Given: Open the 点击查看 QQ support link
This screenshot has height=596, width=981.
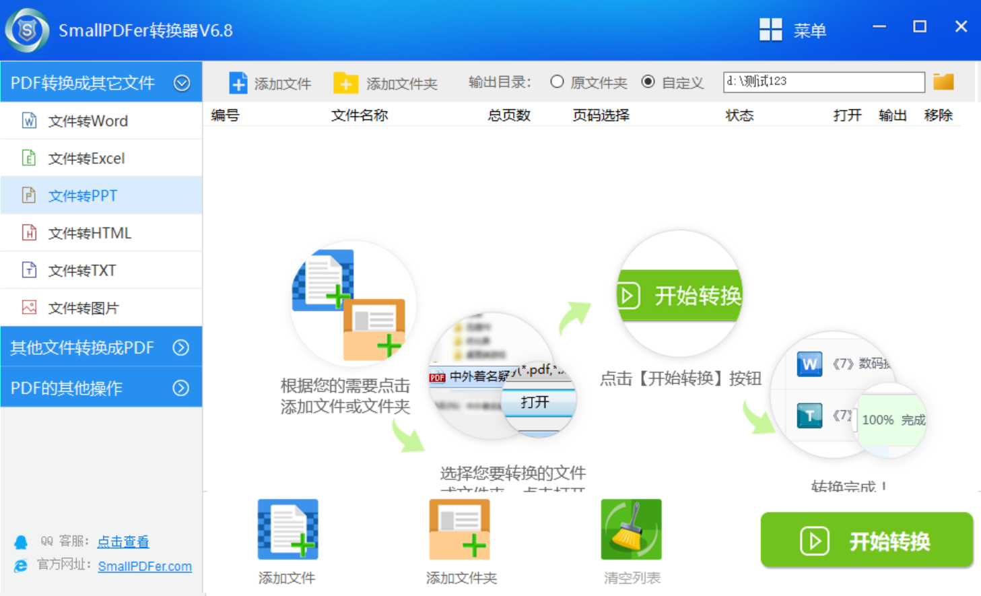Looking at the screenshot, I should (x=123, y=541).
